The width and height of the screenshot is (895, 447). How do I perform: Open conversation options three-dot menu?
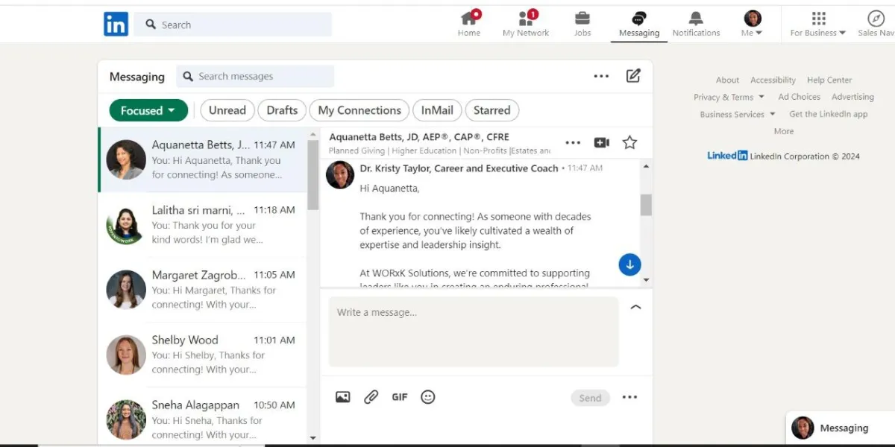coord(573,142)
